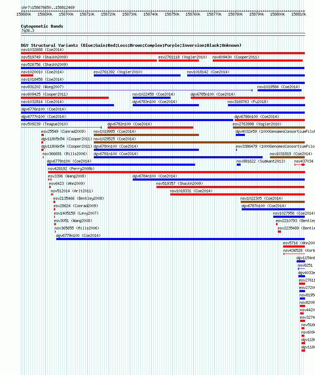
Task: Open the nsv519749 (Shaikh2009) variant label
Action: coord(45,57)
